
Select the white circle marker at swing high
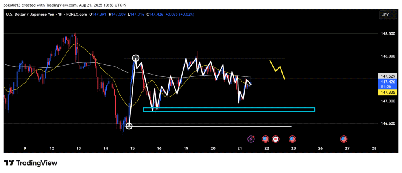click(136, 58)
